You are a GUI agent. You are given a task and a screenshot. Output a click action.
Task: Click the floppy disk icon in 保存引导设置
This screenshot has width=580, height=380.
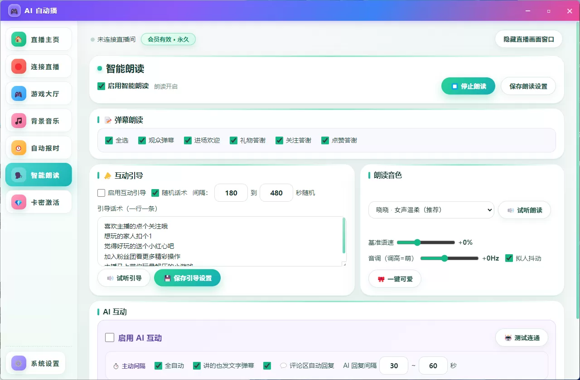pyautogui.click(x=167, y=278)
